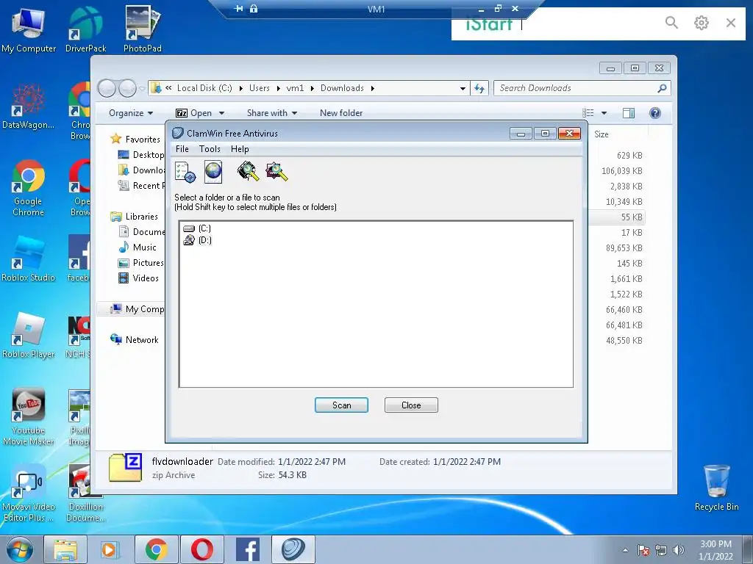Open the DriverPack desktop icon
This screenshot has width=753, height=564.
tap(85, 29)
